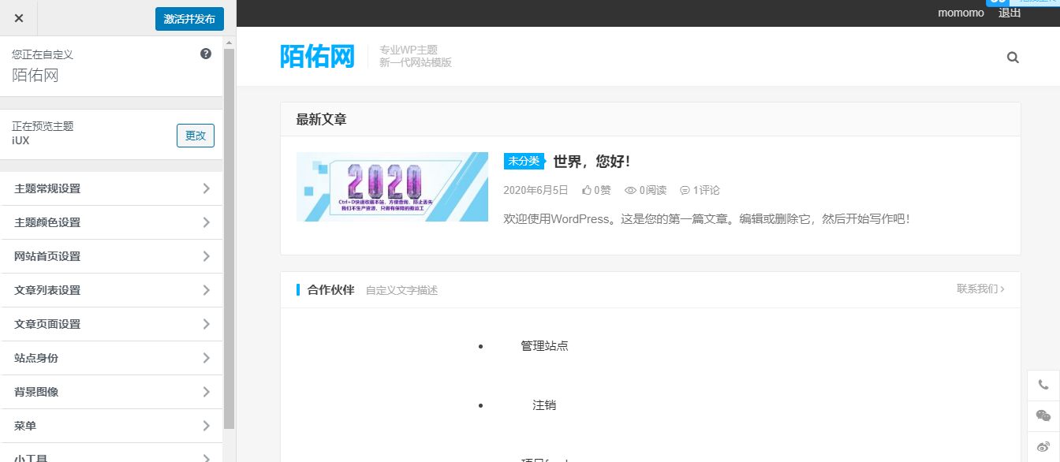Click the eye icon for 0阅读 reads

click(x=629, y=190)
